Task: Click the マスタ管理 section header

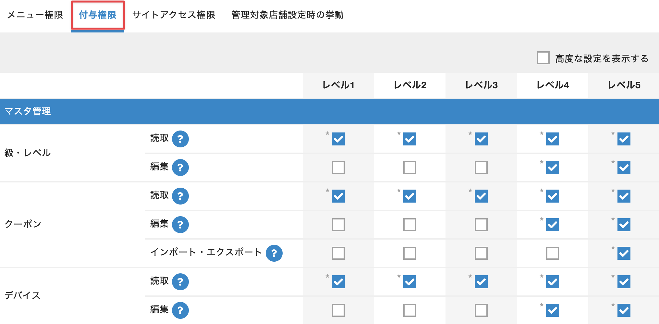Action: 28,111
